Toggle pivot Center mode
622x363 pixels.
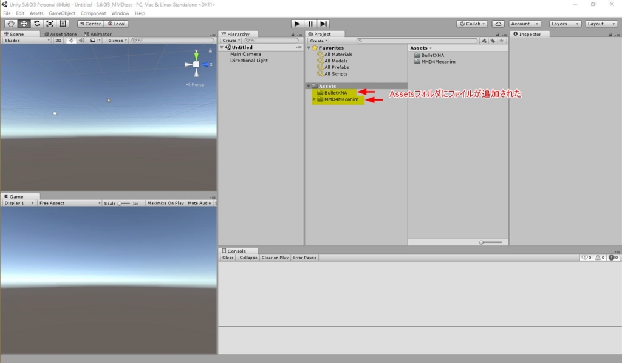(90, 24)
